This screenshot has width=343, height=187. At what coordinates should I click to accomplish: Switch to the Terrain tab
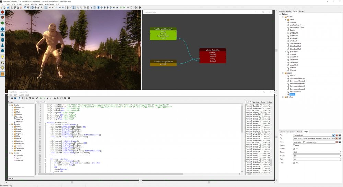301,11
